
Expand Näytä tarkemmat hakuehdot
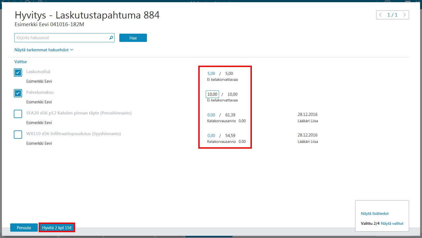pos(44,50)
